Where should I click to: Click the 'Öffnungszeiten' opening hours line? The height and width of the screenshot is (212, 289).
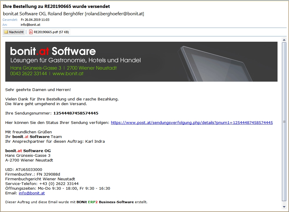pyautogui.click(x=58, y=188)
